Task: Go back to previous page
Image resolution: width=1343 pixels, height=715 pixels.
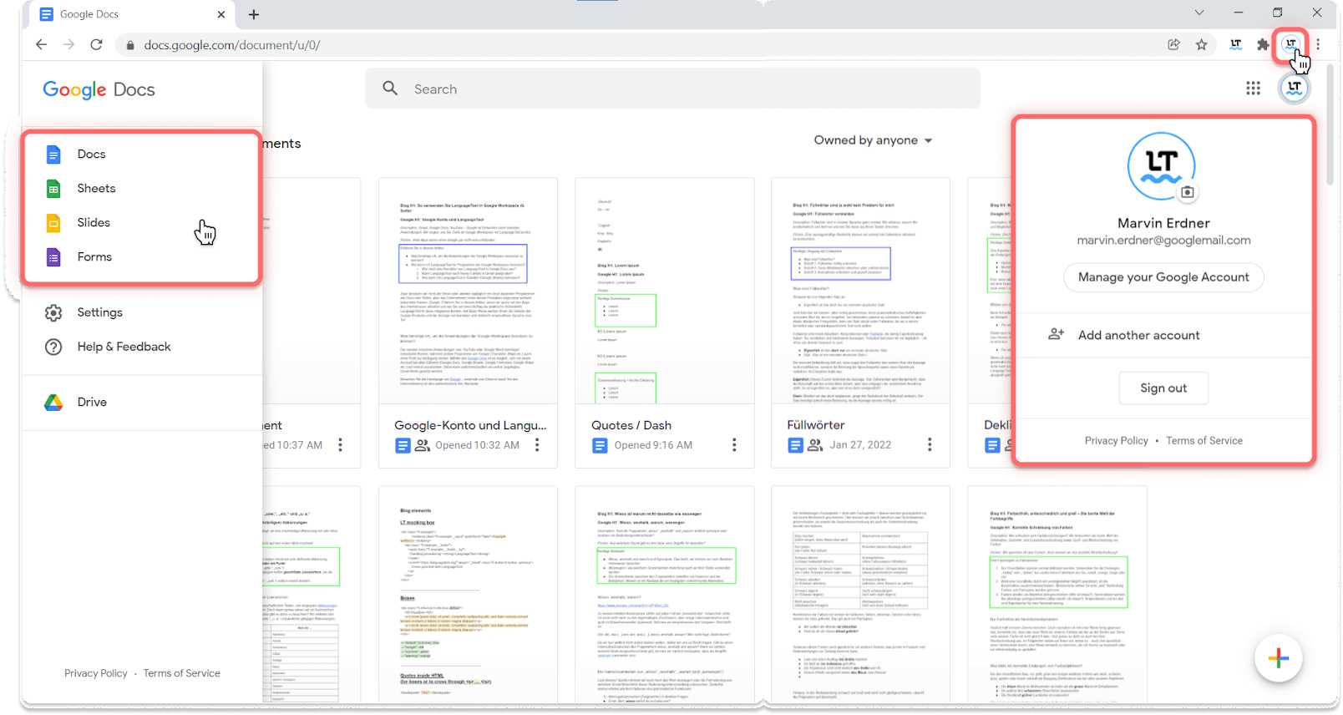Action: pos(41,45)
